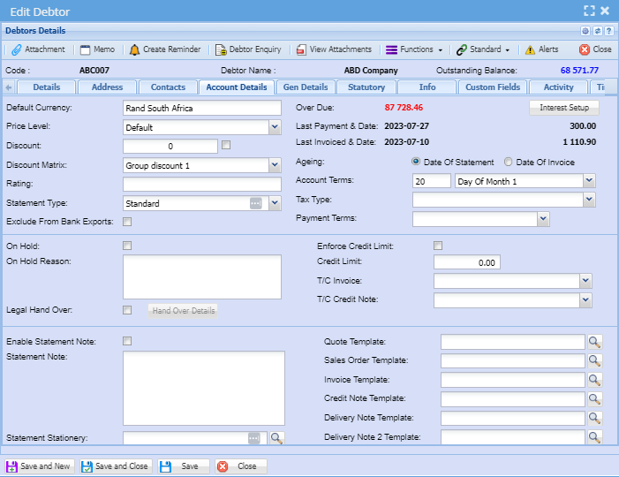The height and width of the screenshot is (477, 619).
Task: Switch to the Contacts tab
Action: click(168, 87)
